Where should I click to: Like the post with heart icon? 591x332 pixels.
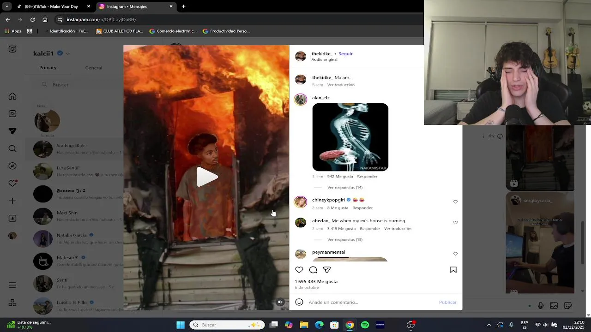[299, 270]
